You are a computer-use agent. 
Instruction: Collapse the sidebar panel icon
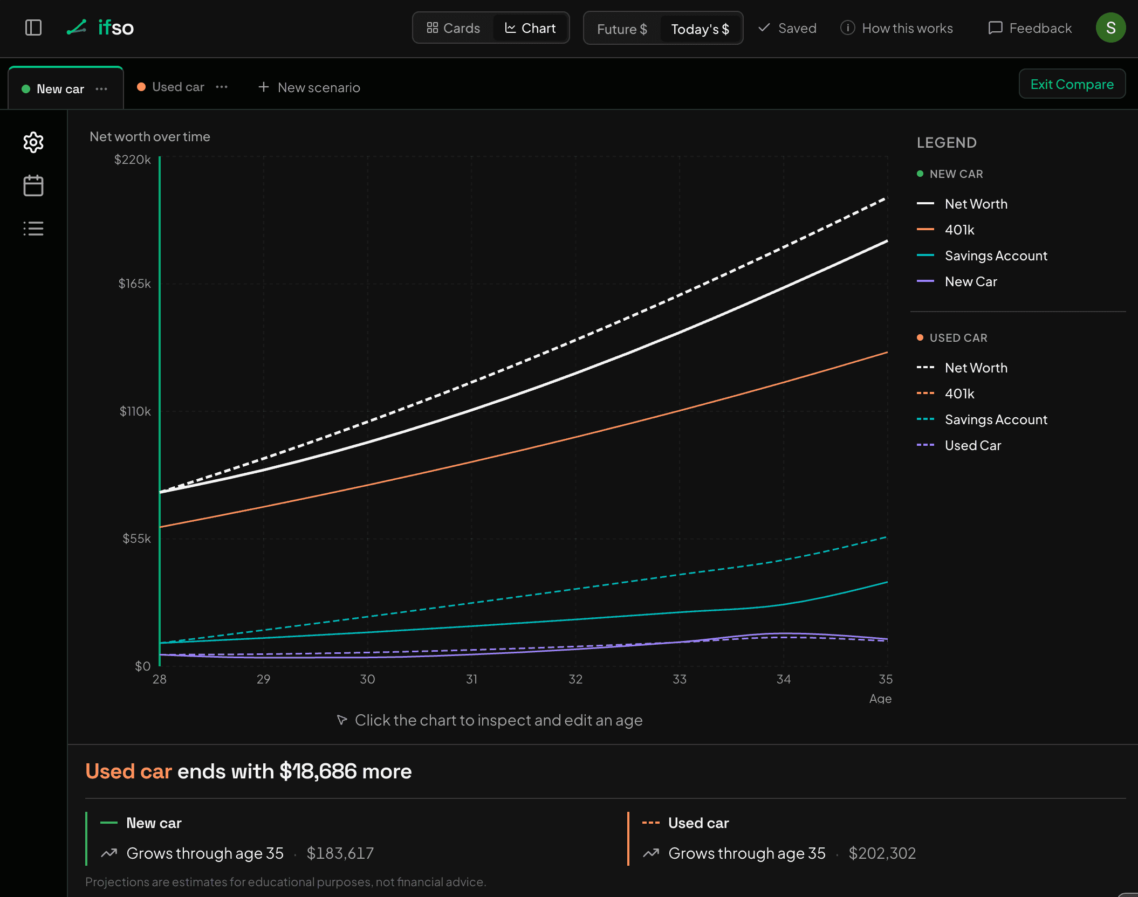[33, 27]
